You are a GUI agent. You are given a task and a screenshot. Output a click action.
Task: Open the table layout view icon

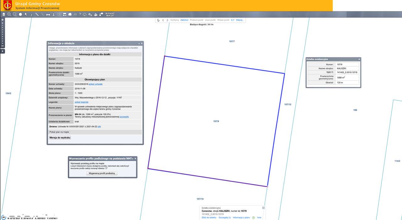[65, 14]
